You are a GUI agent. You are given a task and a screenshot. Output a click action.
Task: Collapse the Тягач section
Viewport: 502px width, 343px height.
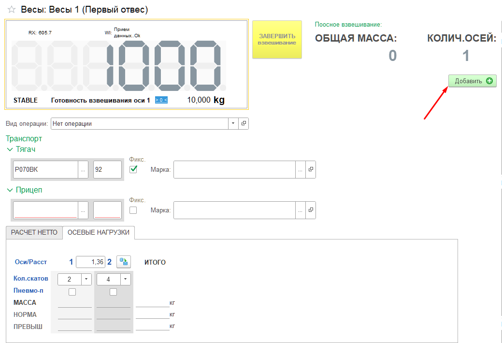(x=10, y=149)
